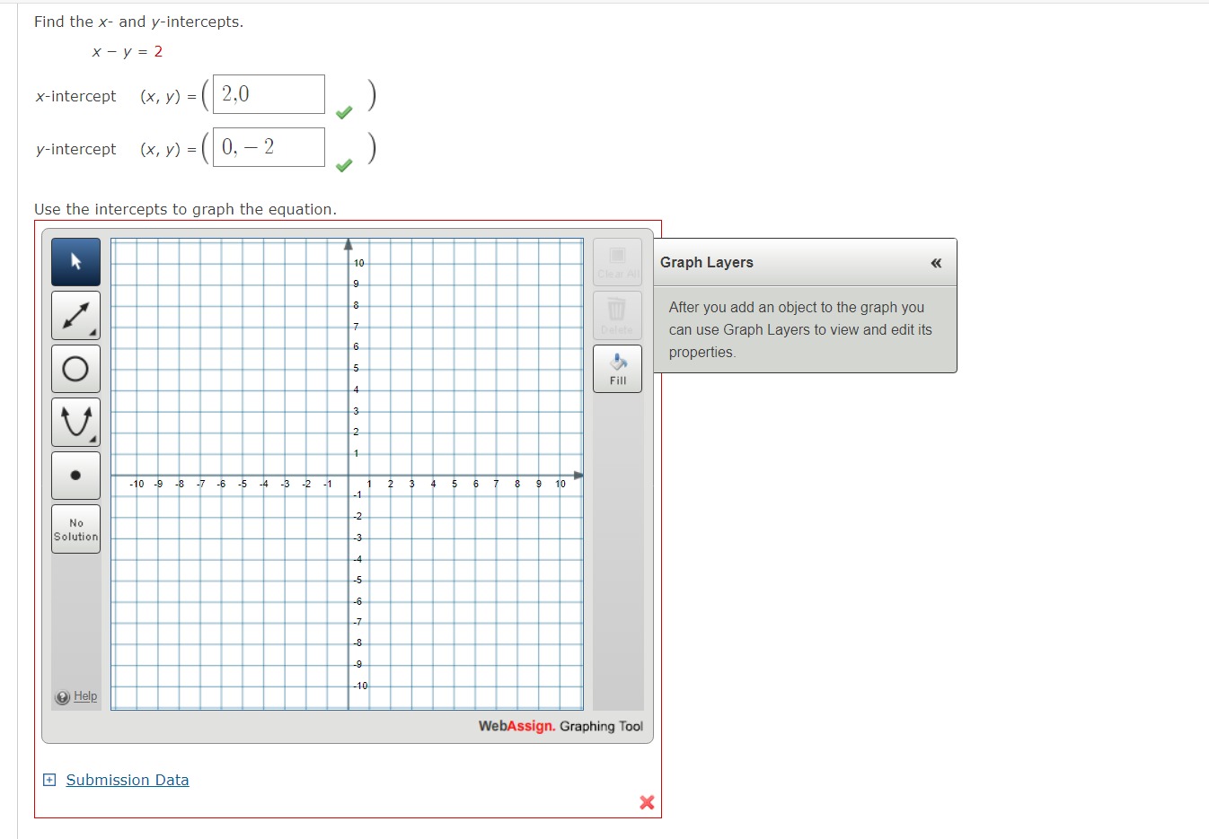1209x839 pixels.
Task: Expand the Submission Data section
Action: point(49,780)
